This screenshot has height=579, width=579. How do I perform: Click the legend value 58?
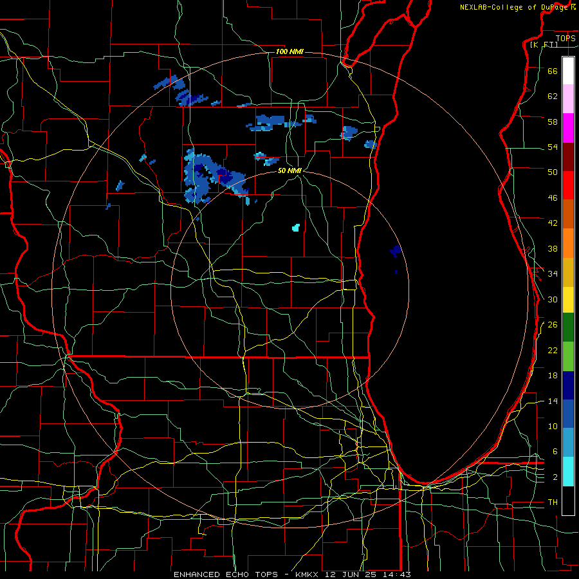553,122
